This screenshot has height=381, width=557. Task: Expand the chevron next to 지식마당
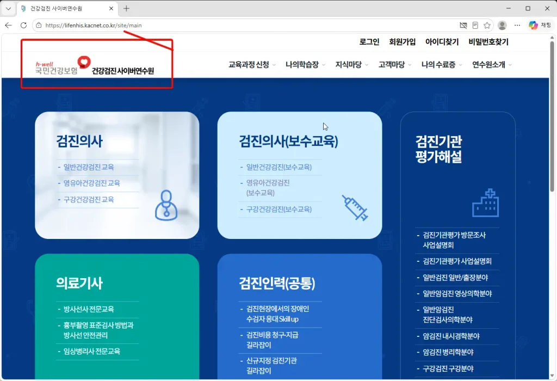pyautogui.click(x=367, y=65)
